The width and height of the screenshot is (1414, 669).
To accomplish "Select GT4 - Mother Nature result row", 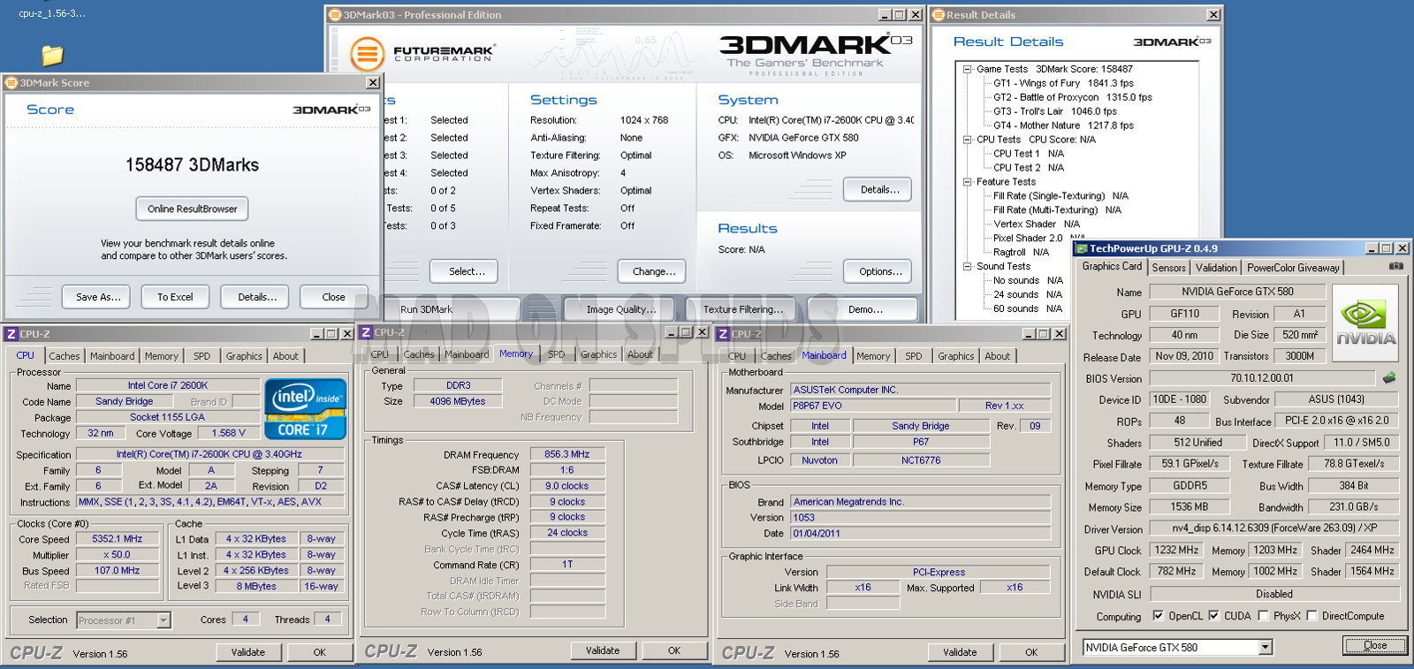I will coord(1063,125).
